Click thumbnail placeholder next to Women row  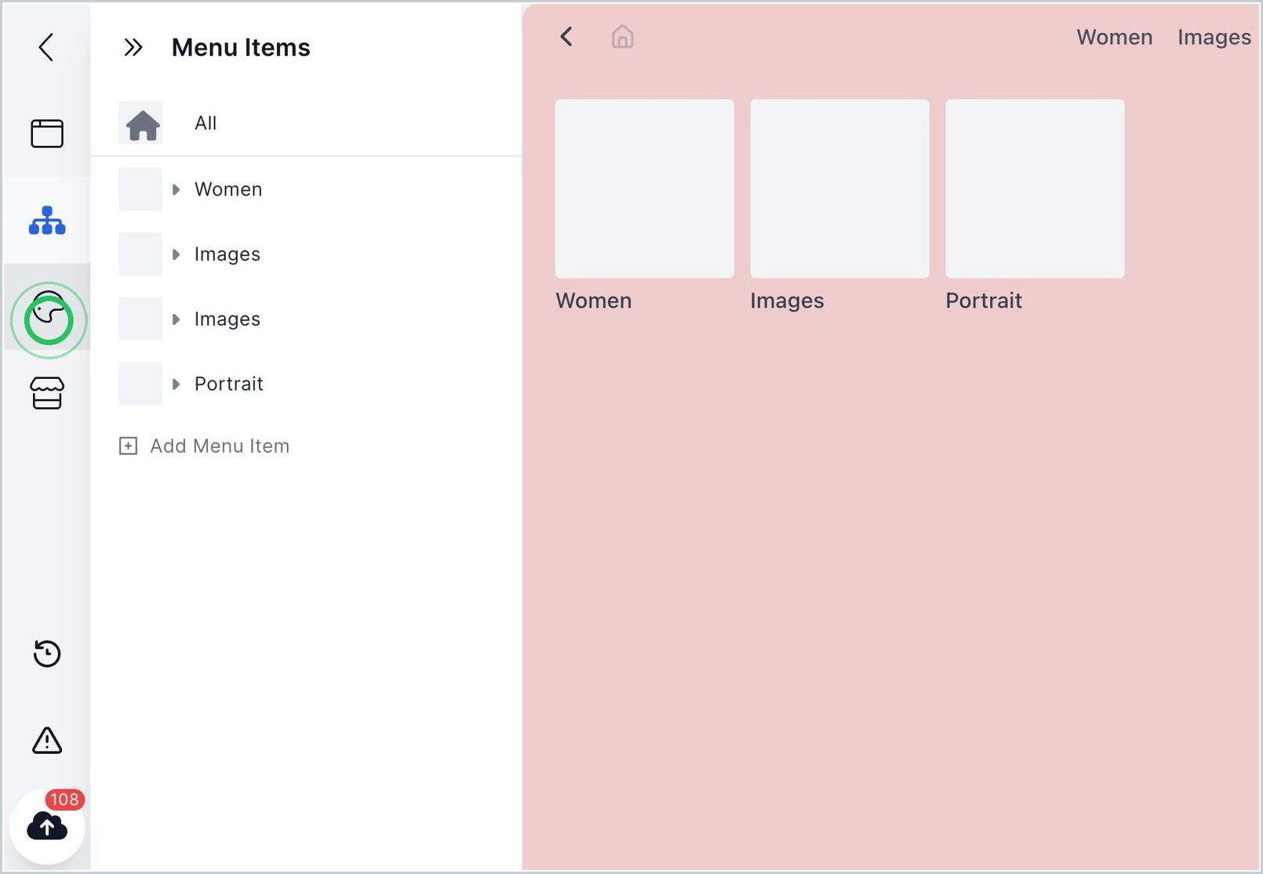[x=140, y=189]
